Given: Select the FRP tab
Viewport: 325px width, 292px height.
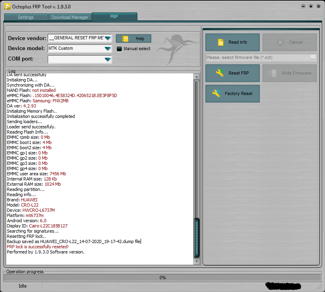Looking at the screenshot, I should (x=114, y=16).
